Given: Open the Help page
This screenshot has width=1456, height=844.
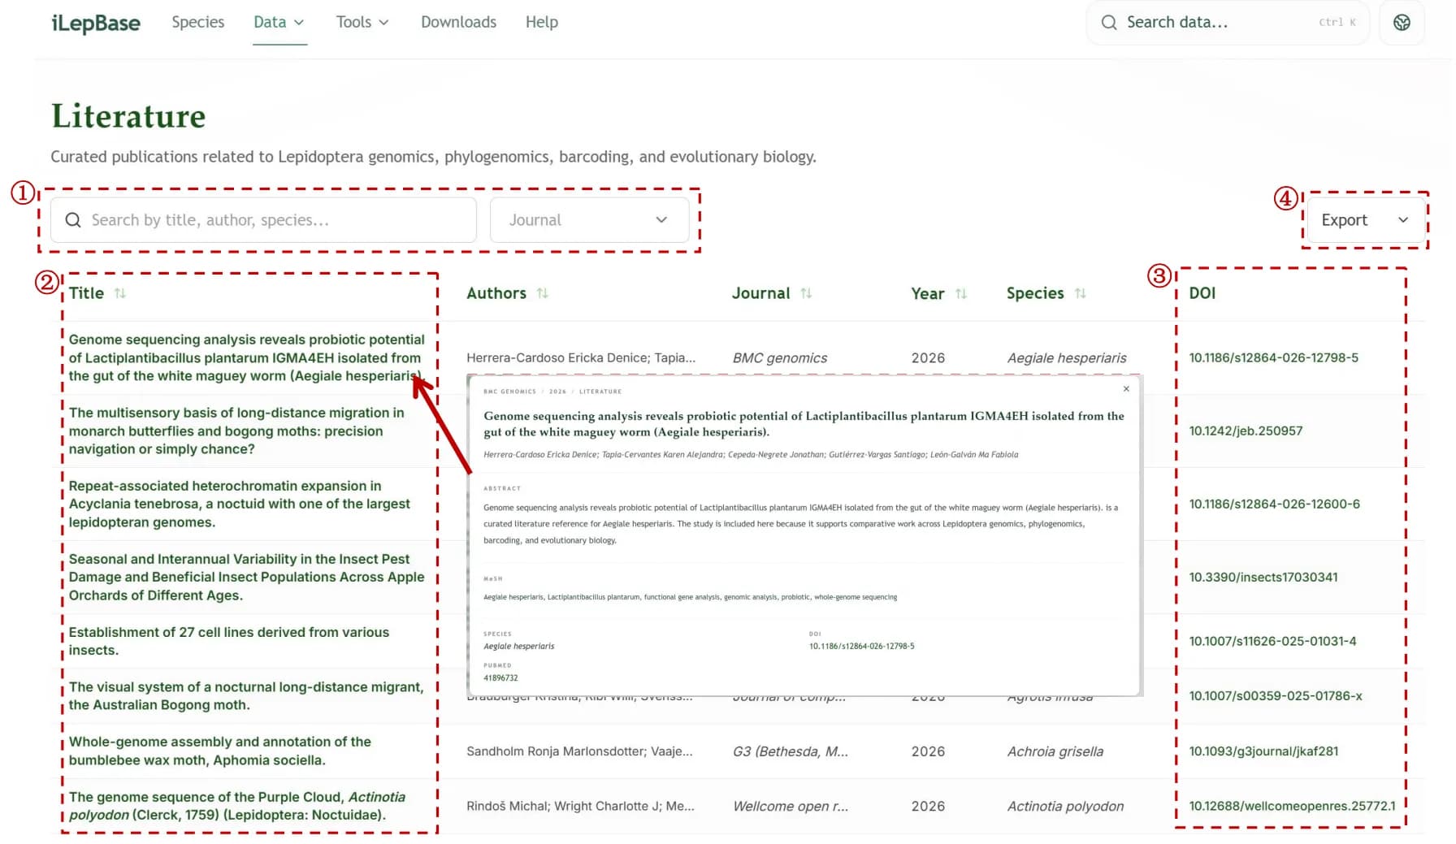Looking at the screenshot, I should [541, 22].
